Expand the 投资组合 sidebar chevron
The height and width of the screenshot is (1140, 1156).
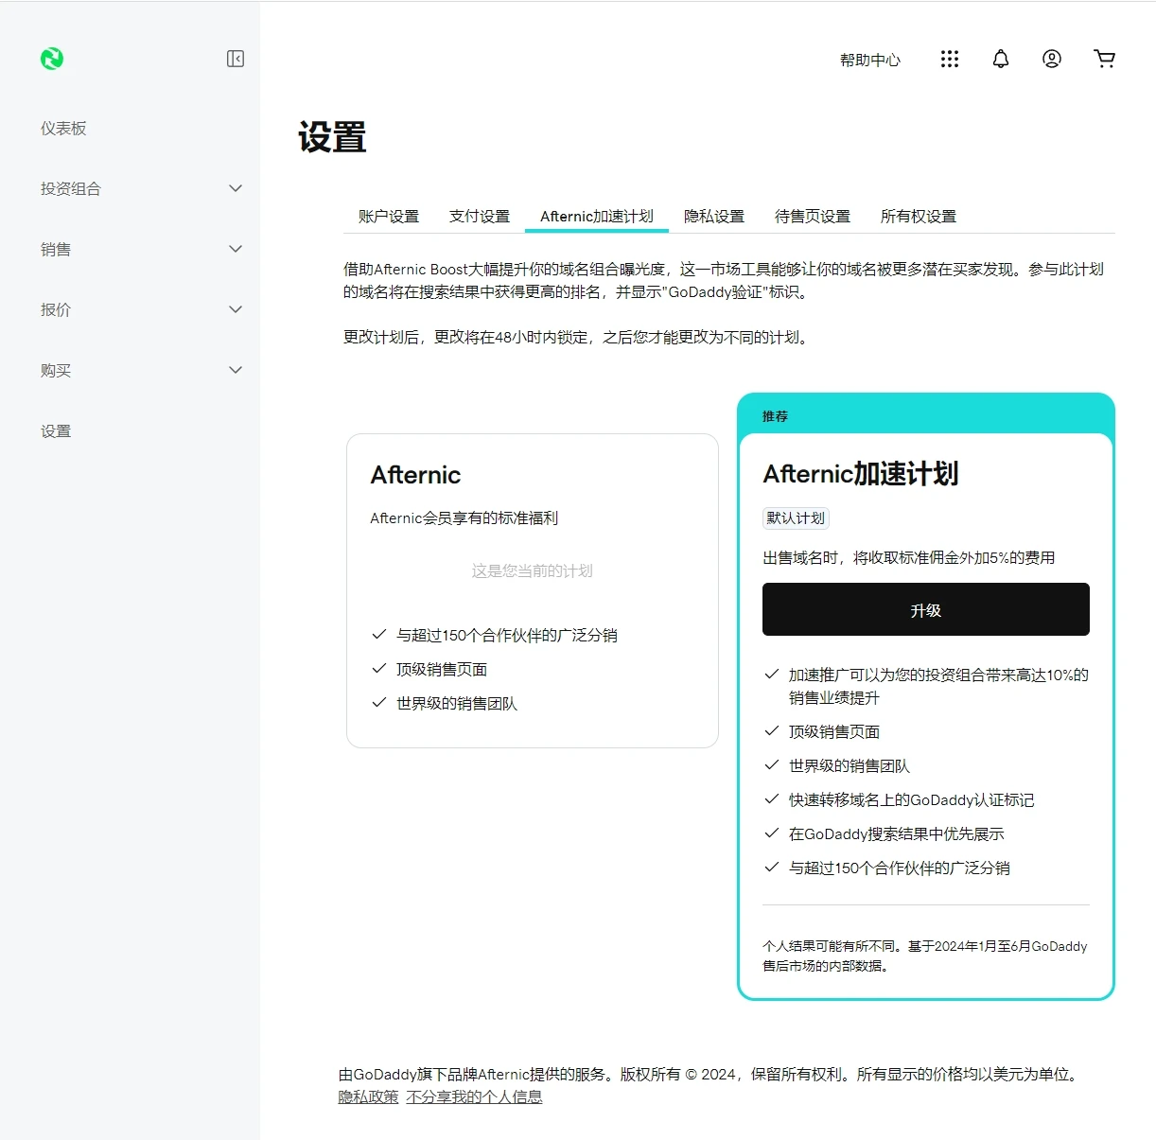point(236,188)
